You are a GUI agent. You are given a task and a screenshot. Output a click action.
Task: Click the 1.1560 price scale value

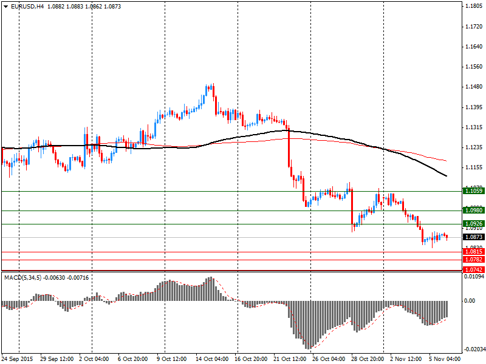pos(474,67)
